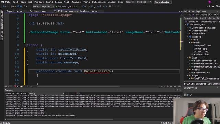Switch to the Git Changes tab

click(x=214, y=84)
